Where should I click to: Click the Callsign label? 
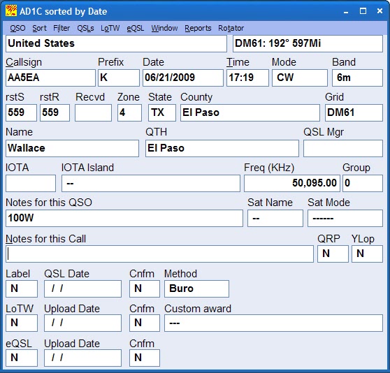[24, 62]
